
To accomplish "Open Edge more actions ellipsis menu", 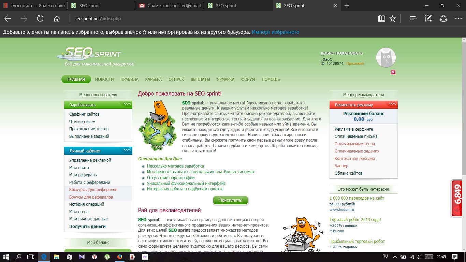I will [x=458, y=19].
